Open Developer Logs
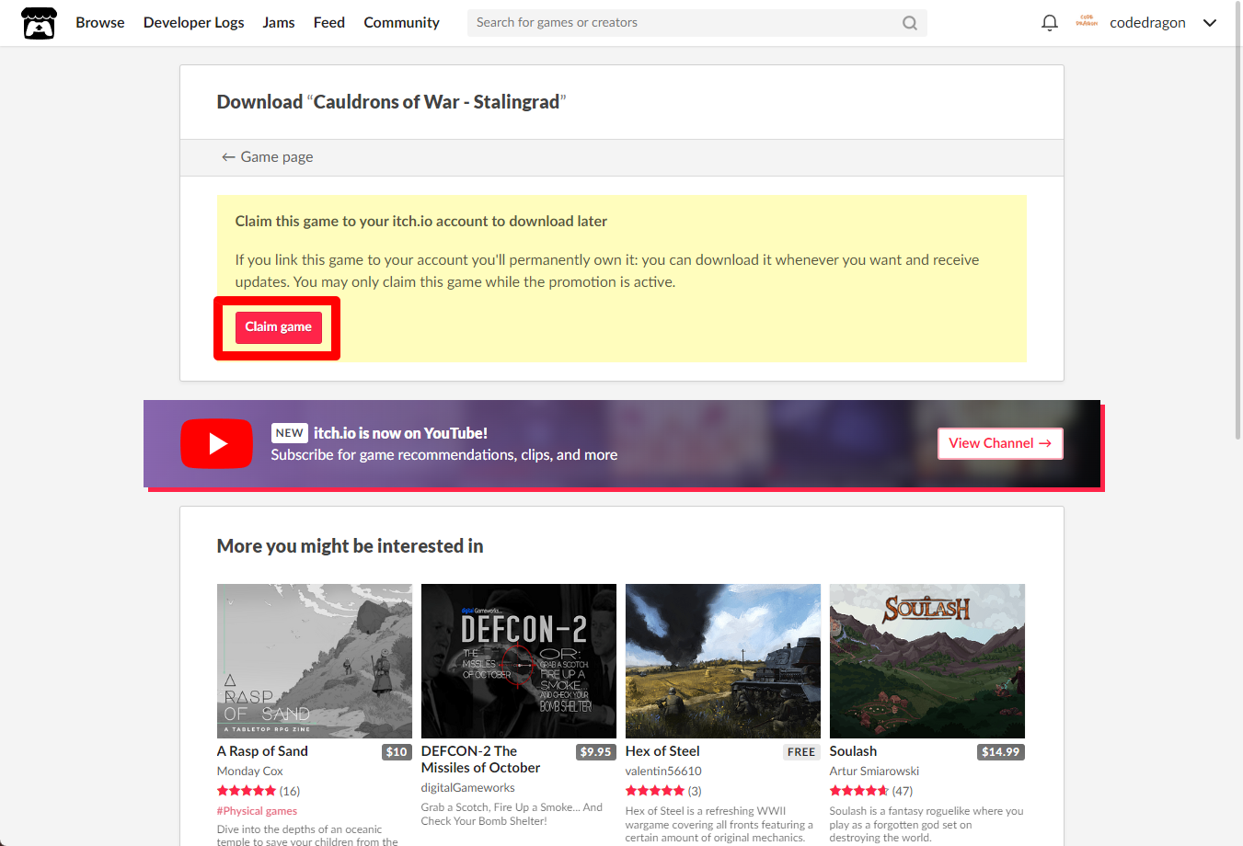Screen dimensions: 1243x846 193,23
